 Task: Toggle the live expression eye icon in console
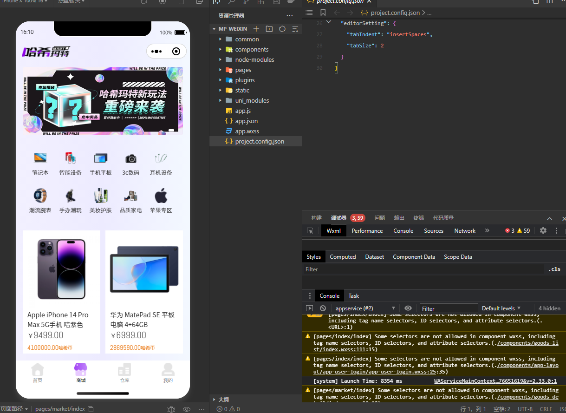tap(408, 308)
